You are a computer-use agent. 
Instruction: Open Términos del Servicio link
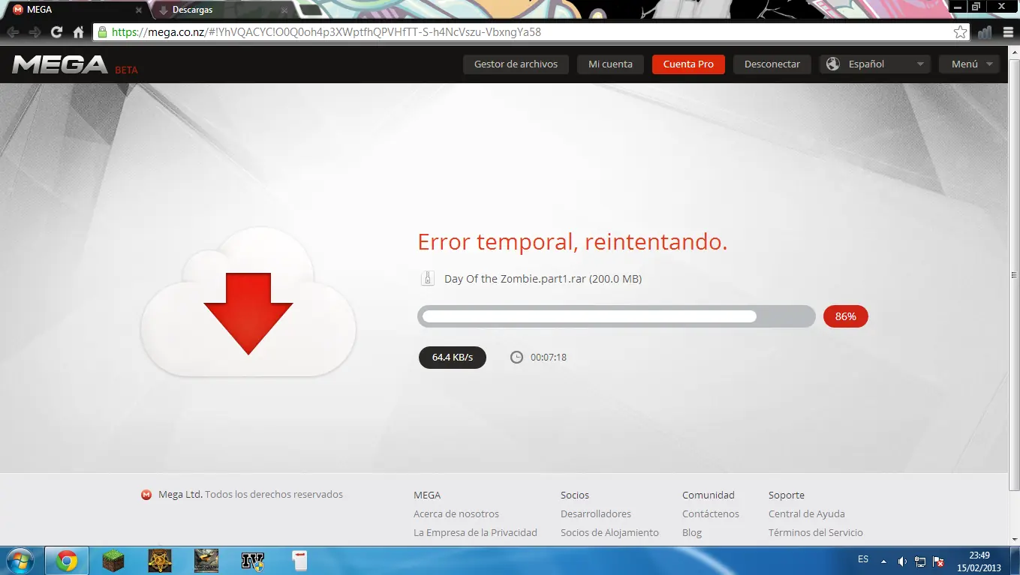point(816,533)
